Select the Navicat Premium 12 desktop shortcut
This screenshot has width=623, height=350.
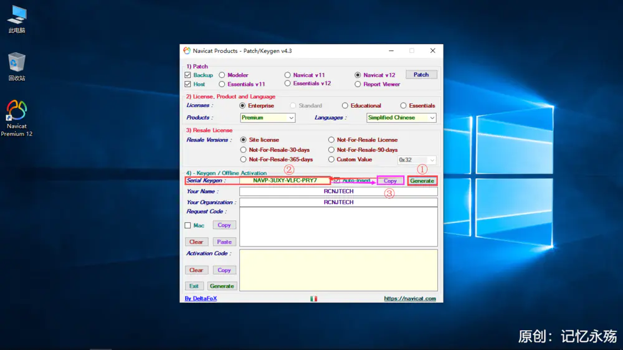(17, 118)
